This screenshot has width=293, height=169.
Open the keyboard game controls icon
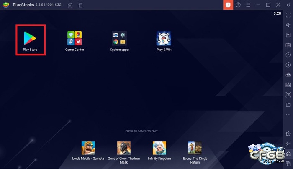[x=288, y=45]
